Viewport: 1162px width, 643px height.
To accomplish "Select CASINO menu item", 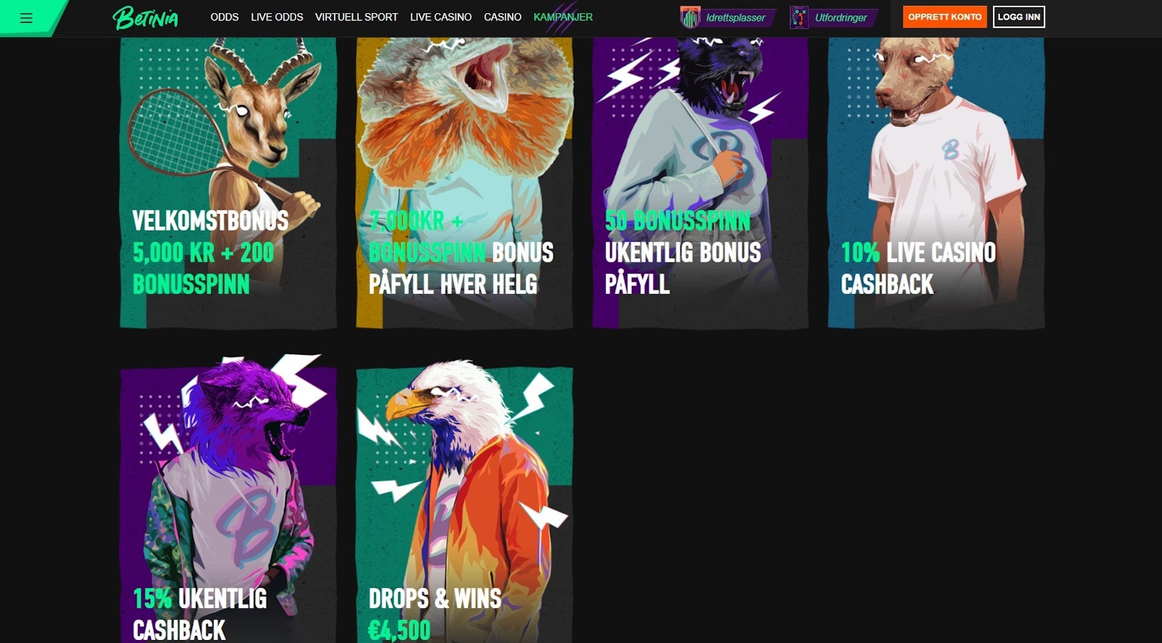I will point(503,17).
